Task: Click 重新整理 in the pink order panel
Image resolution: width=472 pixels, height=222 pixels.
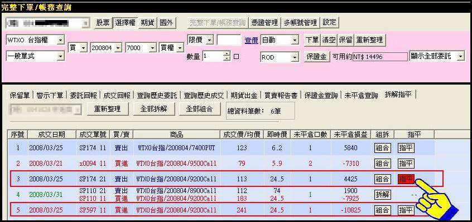Action: click(x=370, y=40)
